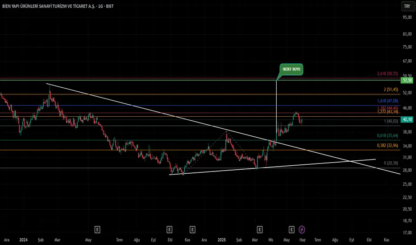
Task: Click the 46,00 price axis value
Action: 407,108
